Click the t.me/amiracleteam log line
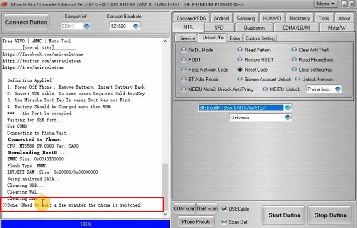Screen dimensions: 357x228 pyautogui.click(x=33, y=68)
